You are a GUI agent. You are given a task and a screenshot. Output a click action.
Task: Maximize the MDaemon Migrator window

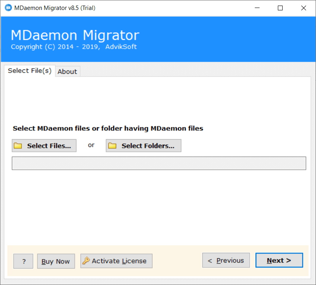tap(280, 8)
